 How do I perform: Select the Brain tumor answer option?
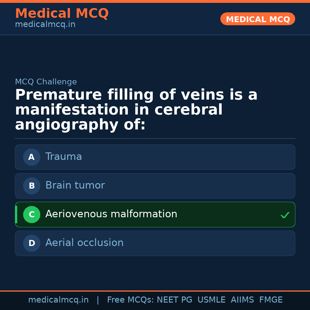click(155, 186)
